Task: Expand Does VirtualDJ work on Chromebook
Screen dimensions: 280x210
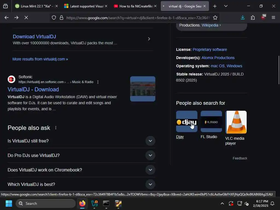Action: pyautogui.click(x=81, y=170)
